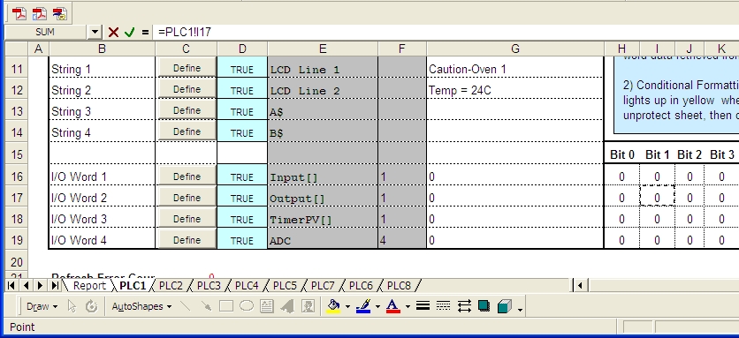This screenshot has width=739, height=338.
Task: Click the Line Style icon
Action: [423, 306]
